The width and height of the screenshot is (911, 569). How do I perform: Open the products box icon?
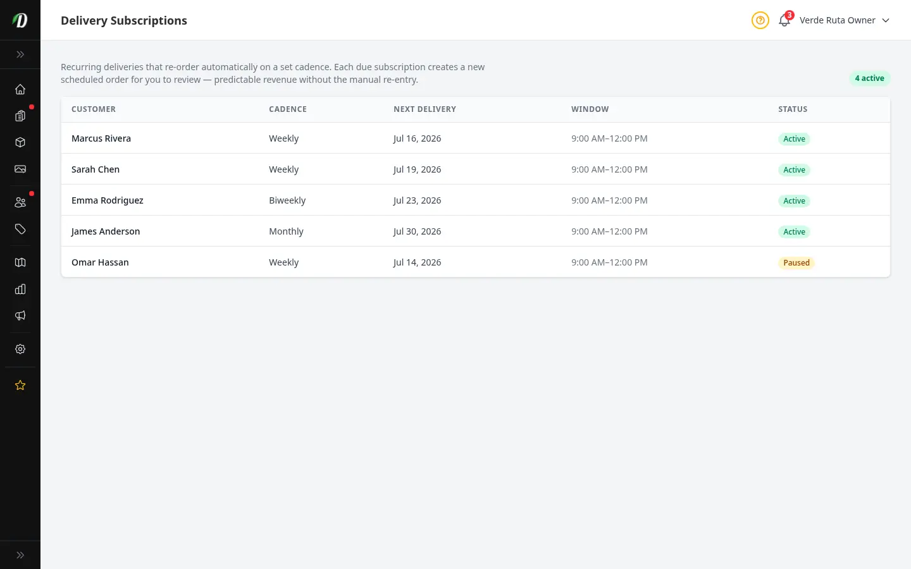point(20,142)
